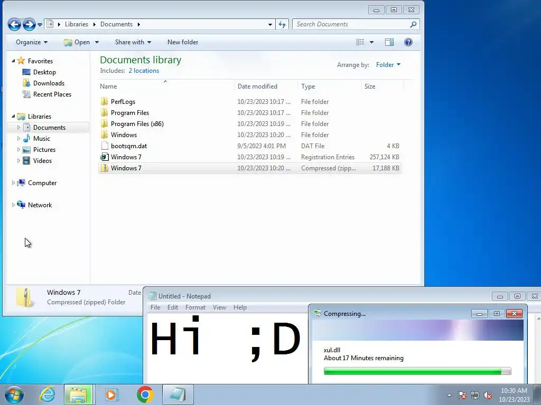This screenshot has height=405, width=541.
Task: Open taskbar clock and date
Action: coord(514,395)
